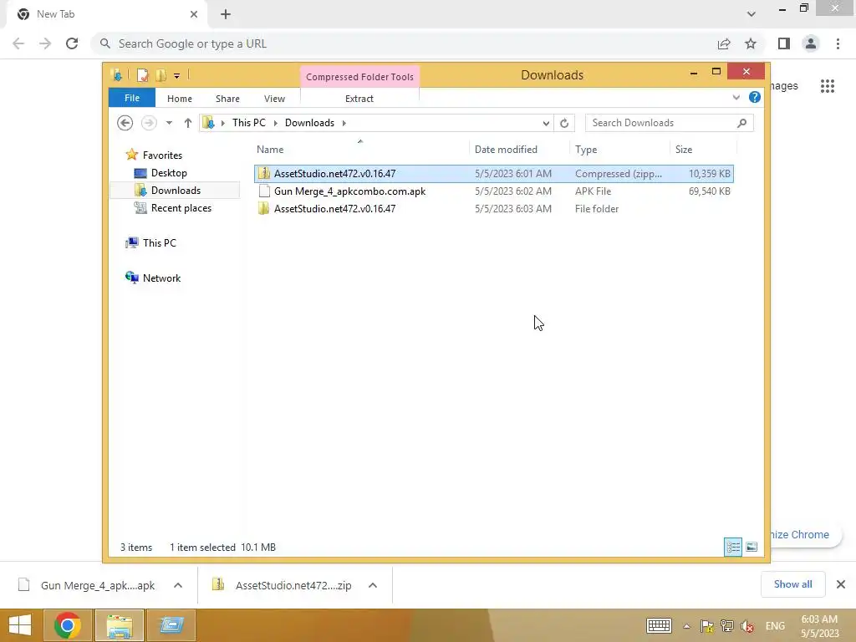The width and height of the screenshot is (856, 642).
Task: Open Chrome three-dot menu
Action: [x=838, y=43]
